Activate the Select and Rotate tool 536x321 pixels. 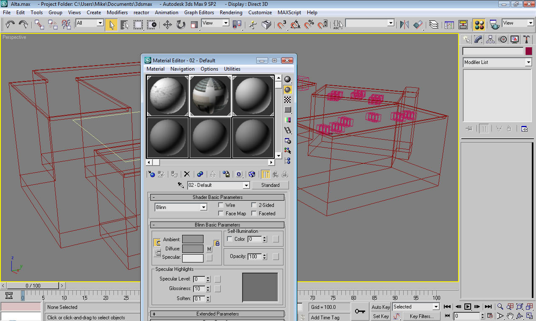[180, 25]
